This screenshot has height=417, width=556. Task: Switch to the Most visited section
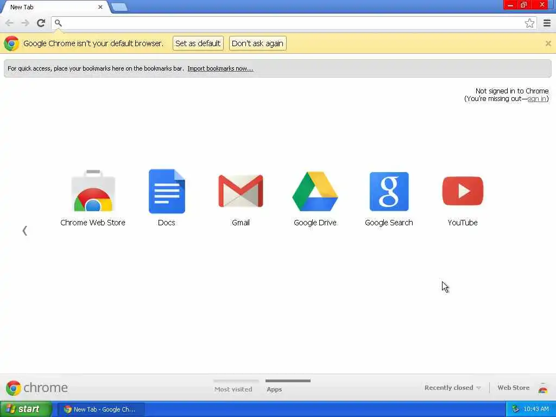(x=233, y=389)
